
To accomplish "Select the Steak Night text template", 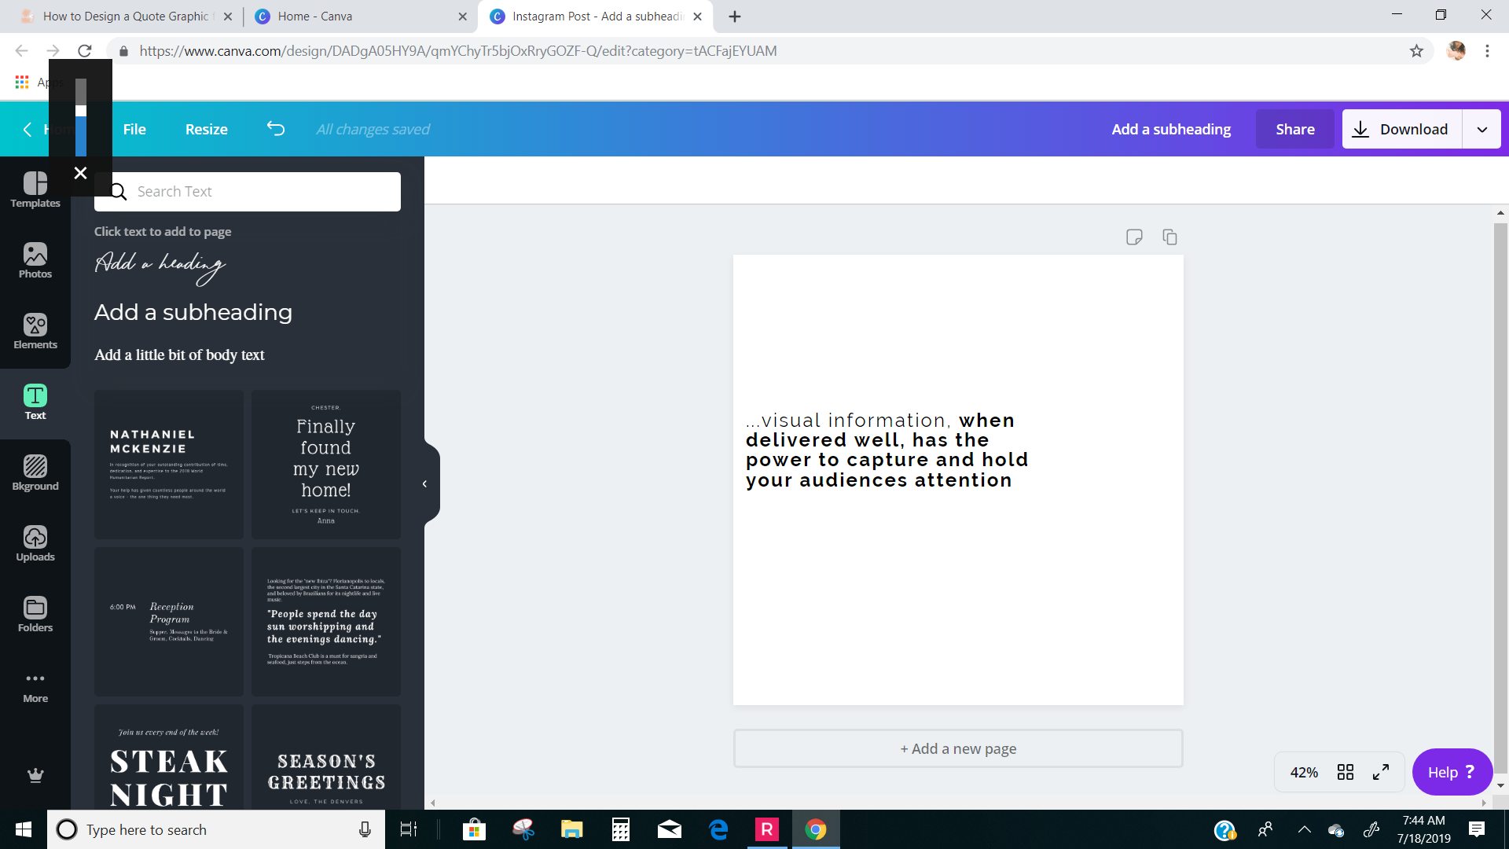I will click(169, 759).
